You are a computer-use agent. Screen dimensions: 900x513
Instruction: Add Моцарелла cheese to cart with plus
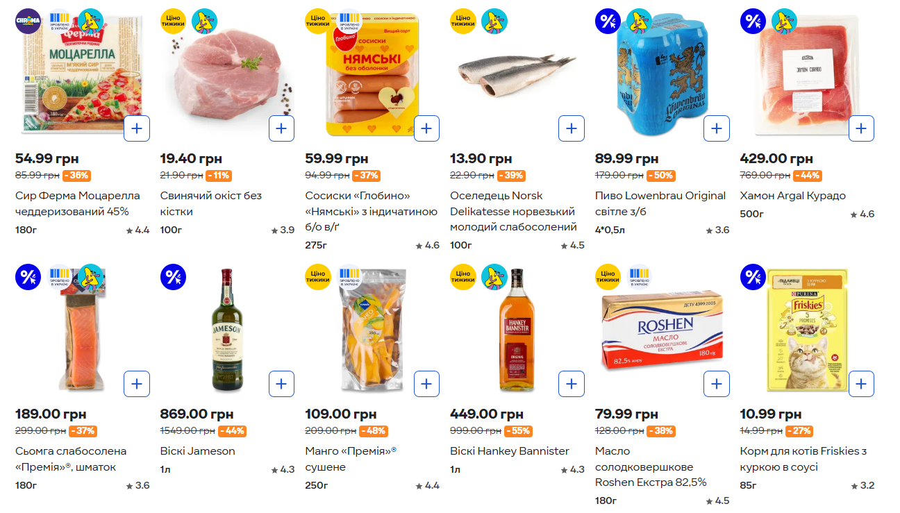click(x=137, y=128)
